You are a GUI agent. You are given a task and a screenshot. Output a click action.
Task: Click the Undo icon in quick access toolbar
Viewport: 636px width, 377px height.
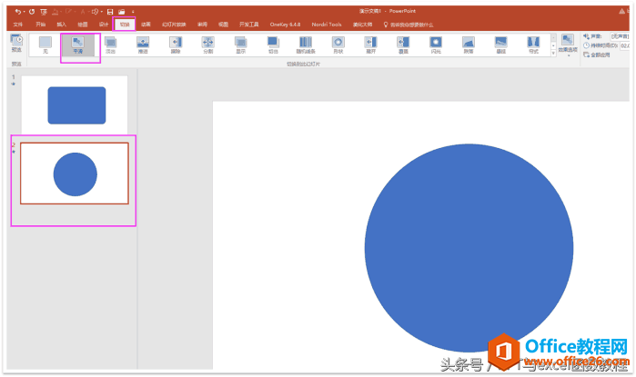pyautogui.click(x=18, y=11)
